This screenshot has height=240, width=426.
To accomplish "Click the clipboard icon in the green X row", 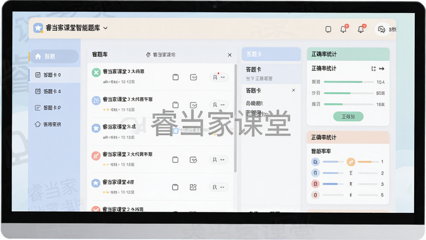I will 176,77.
